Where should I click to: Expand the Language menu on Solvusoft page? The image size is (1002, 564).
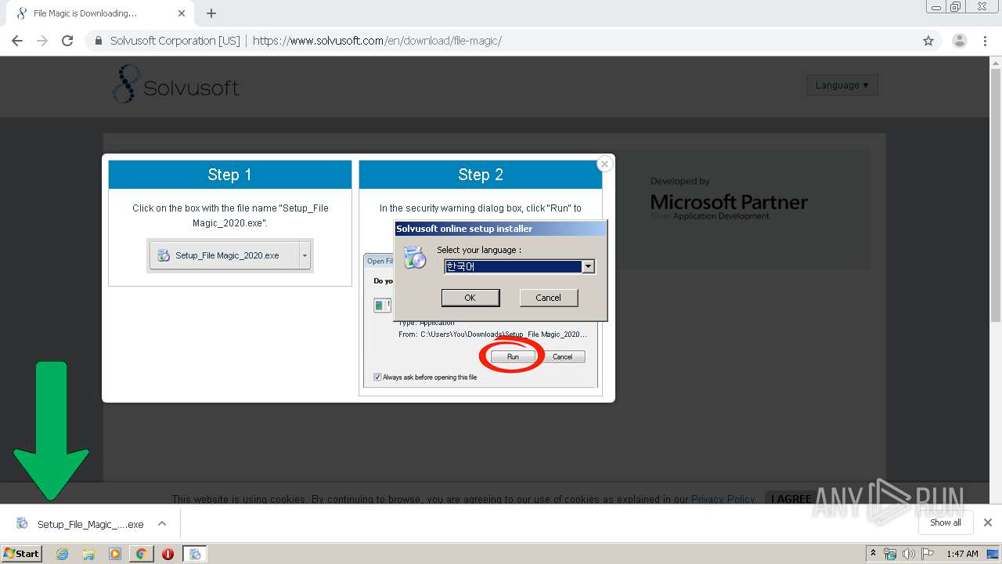point(842,85)
